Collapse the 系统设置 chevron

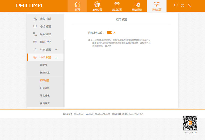point(56,57)
